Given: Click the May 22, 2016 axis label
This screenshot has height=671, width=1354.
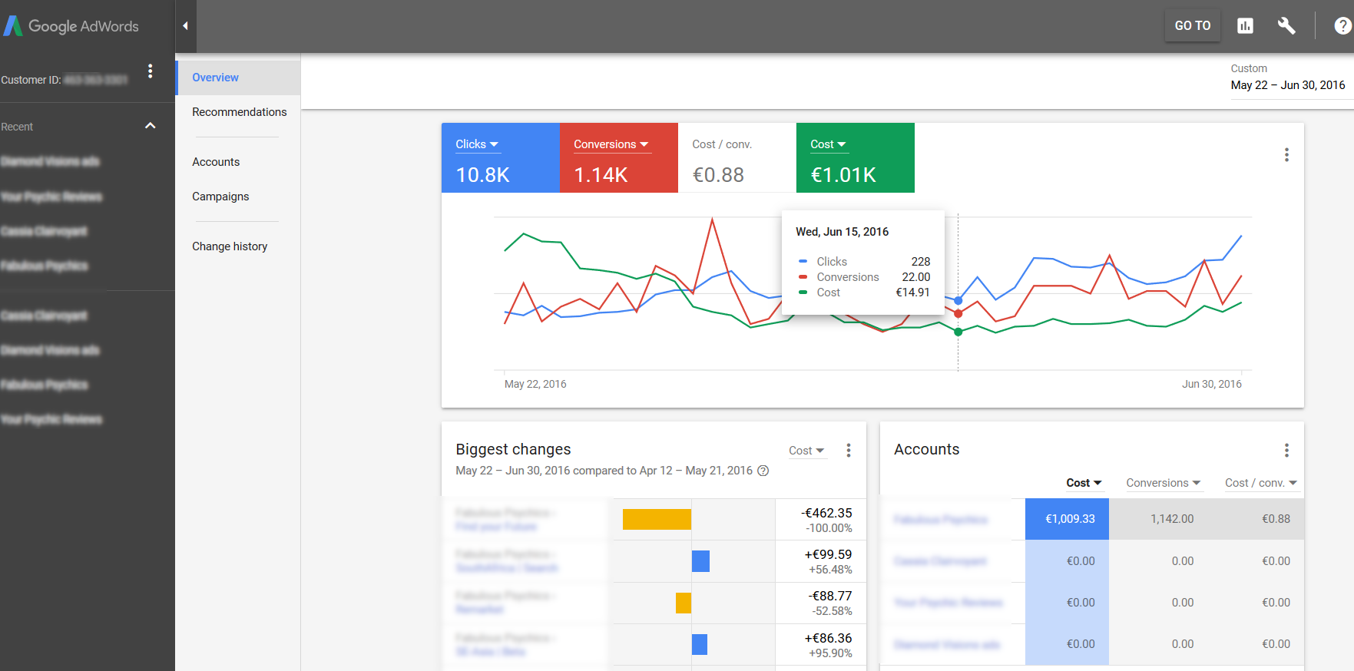Looking at the screenshot, I should pos(535,384).
